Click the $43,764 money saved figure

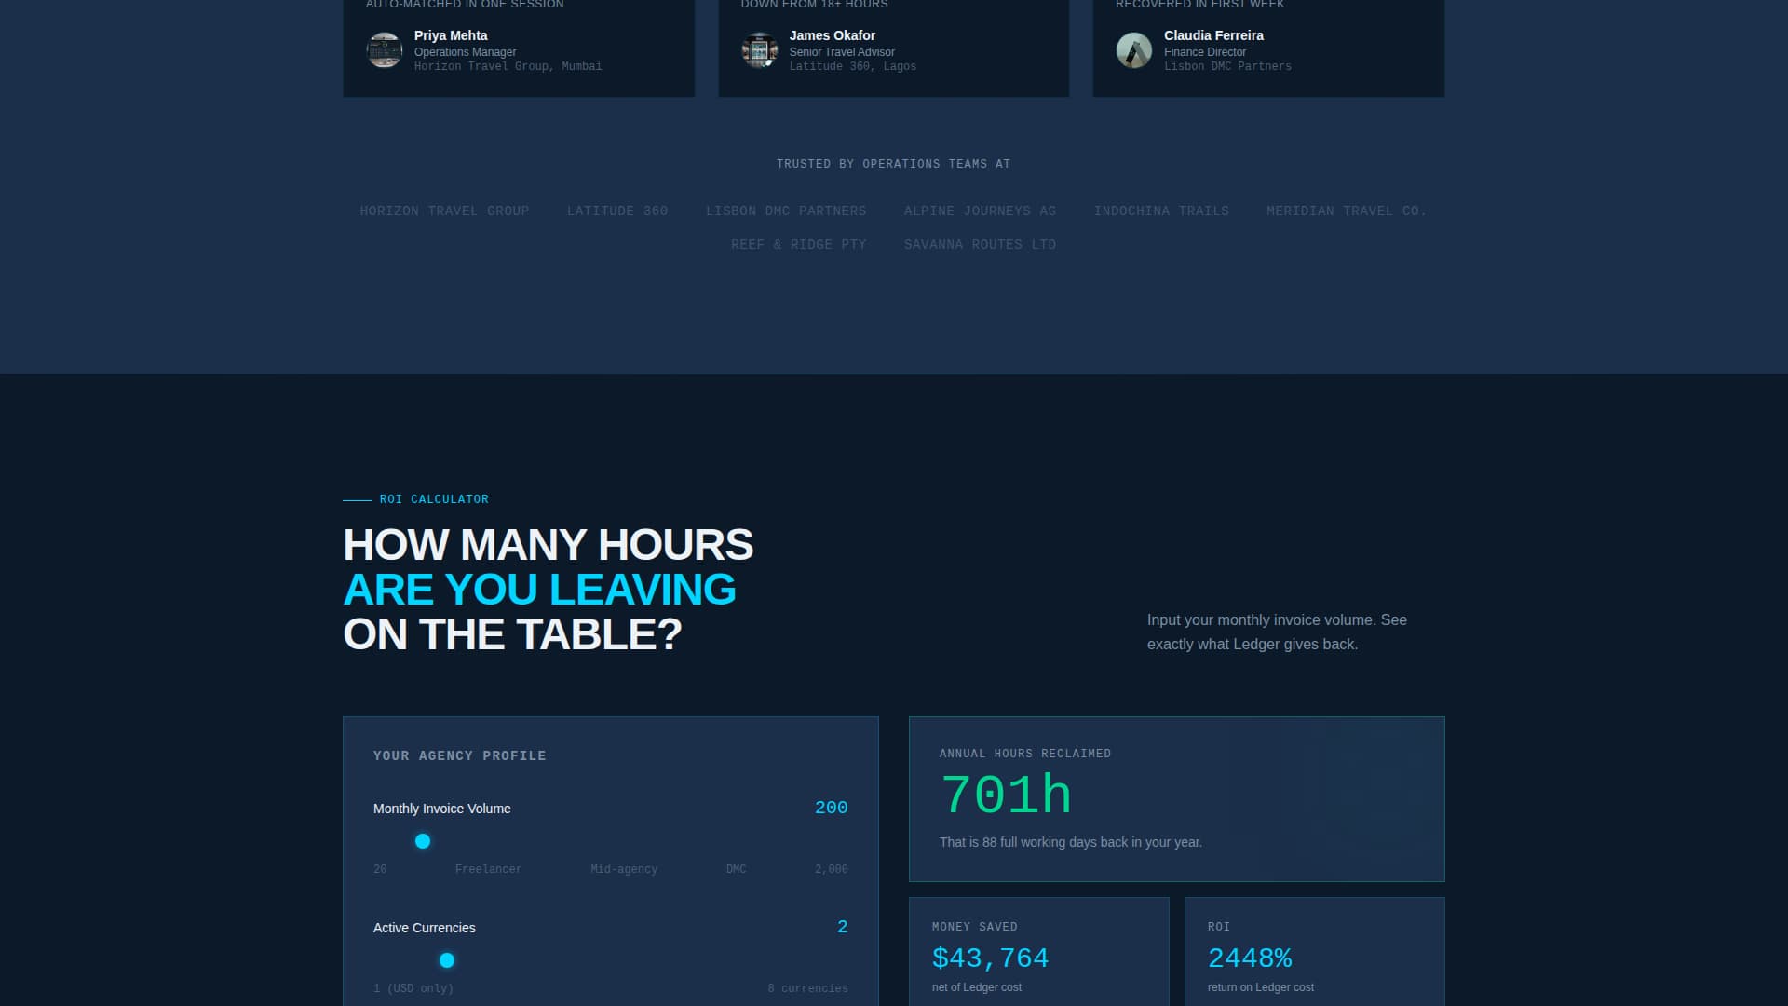click(x=990, y=958)
